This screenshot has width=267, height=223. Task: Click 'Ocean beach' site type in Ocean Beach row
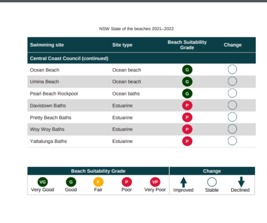pos(126,70)
